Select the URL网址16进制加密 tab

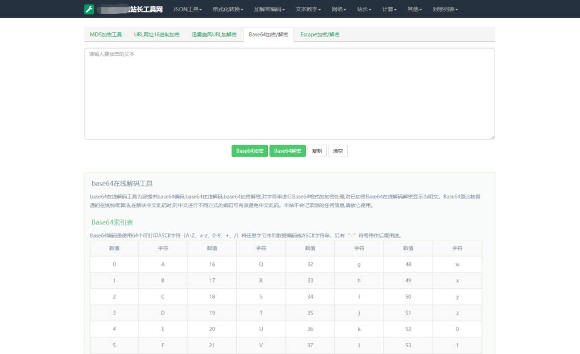coord(157,34)
